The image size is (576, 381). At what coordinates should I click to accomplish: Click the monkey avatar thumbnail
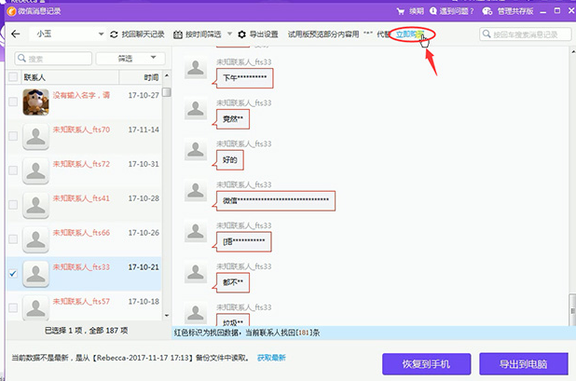tap(35, 102)
